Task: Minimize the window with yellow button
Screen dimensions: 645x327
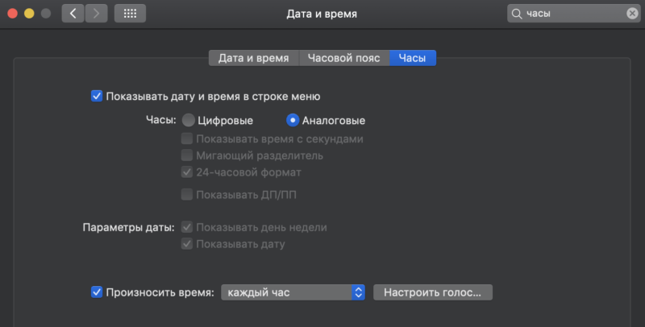Action: pos(29,14)
